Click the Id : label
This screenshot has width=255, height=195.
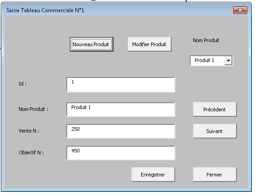(x=22, y=84)
